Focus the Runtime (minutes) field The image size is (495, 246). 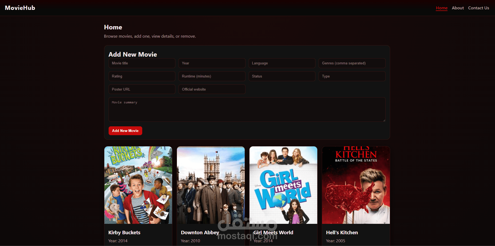tap(212, 76)
